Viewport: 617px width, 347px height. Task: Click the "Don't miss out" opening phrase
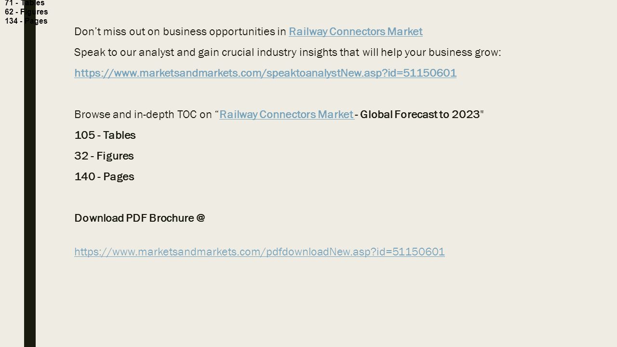click(103, 32)
